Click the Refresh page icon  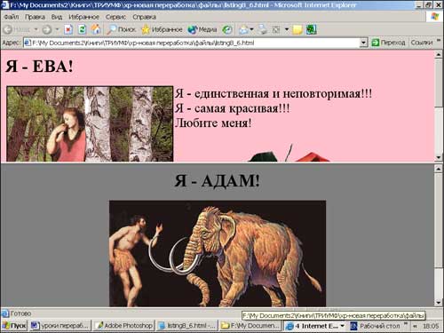click(82, 29)
